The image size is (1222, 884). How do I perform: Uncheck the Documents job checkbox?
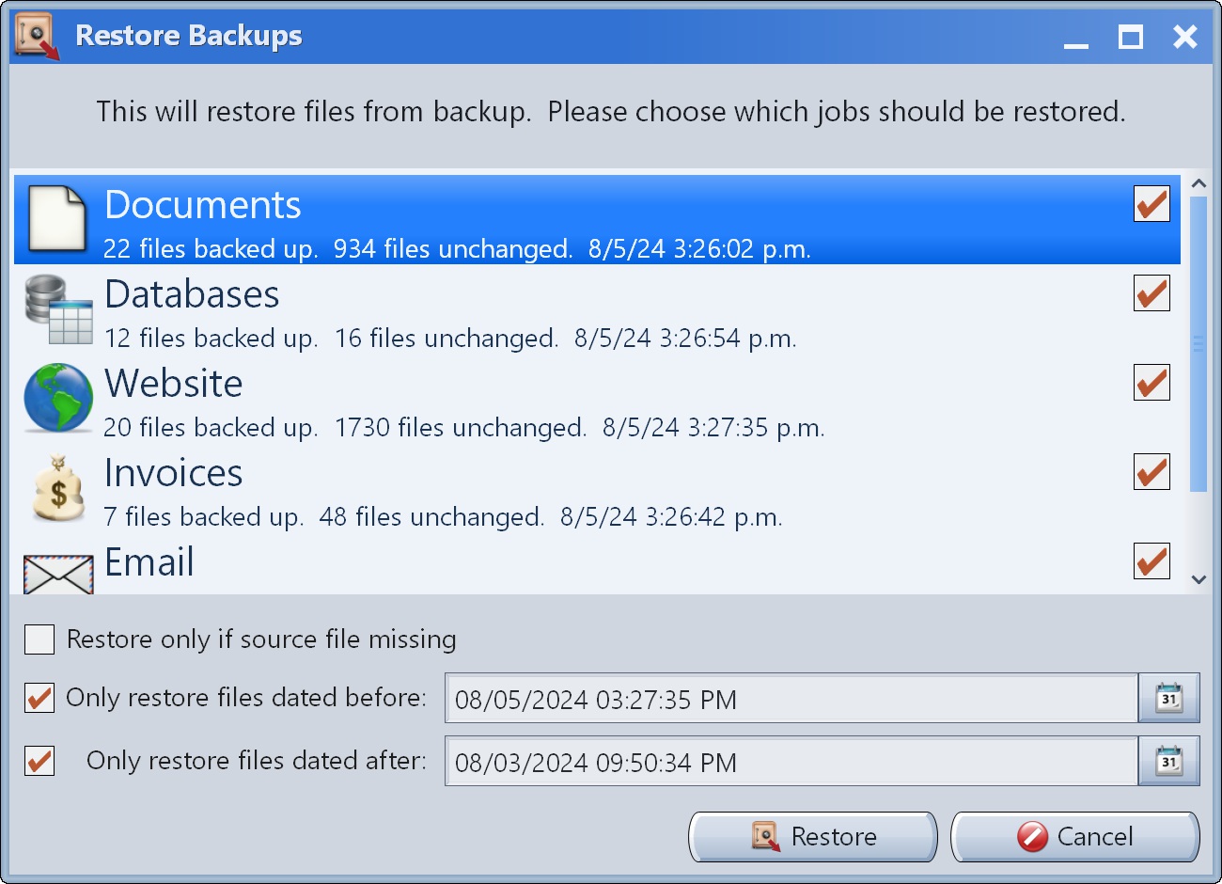[1151, 204]
